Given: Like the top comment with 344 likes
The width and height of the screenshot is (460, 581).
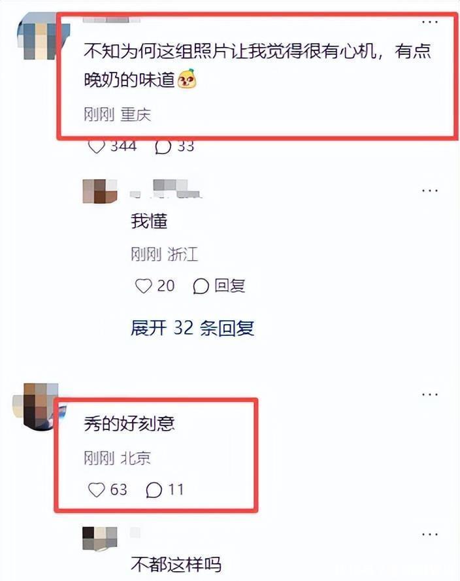Looking at the screenshot, I should coord(97,147).
